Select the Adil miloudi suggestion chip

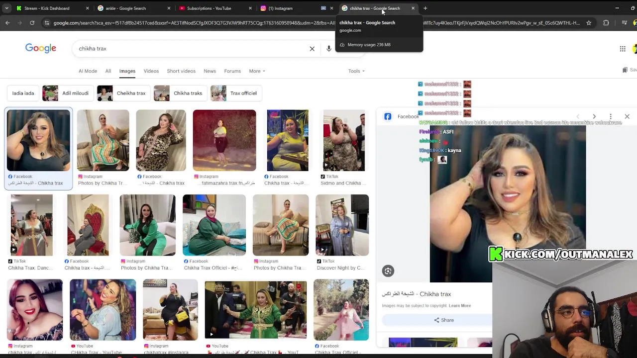[67, 93]
